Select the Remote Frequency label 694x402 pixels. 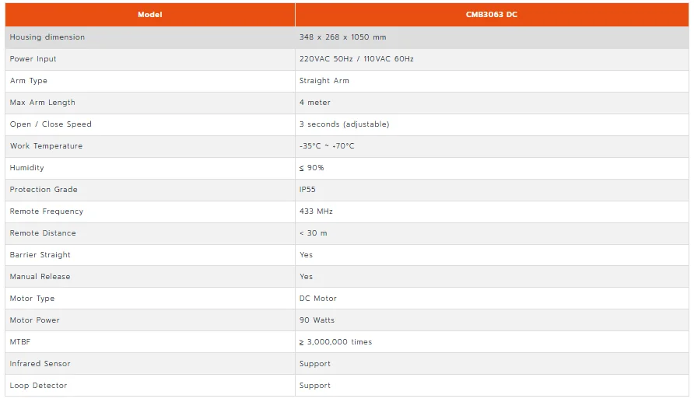(x=47, y=211)
